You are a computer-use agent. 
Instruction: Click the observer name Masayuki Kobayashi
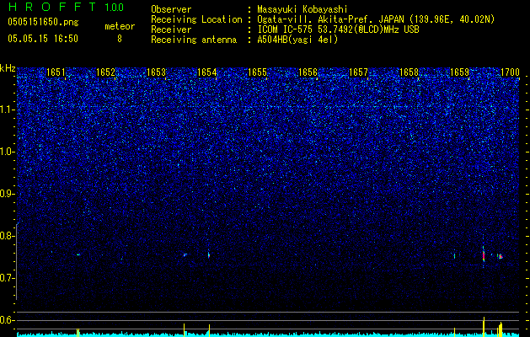click(302, 9)
